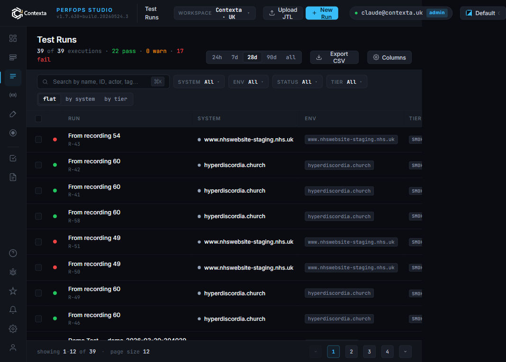
Task: Open the stacked servers icon in sidebar
Action: [13, 57]
